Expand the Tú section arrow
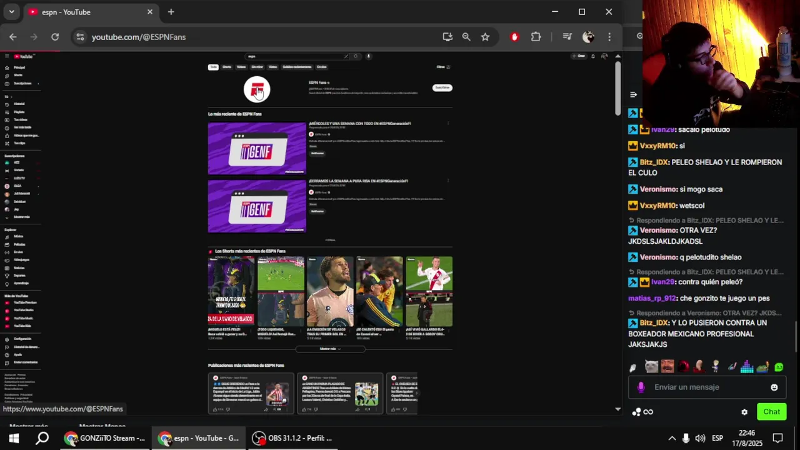This screenshot has width=800, height=450. (x=11, y=96)
